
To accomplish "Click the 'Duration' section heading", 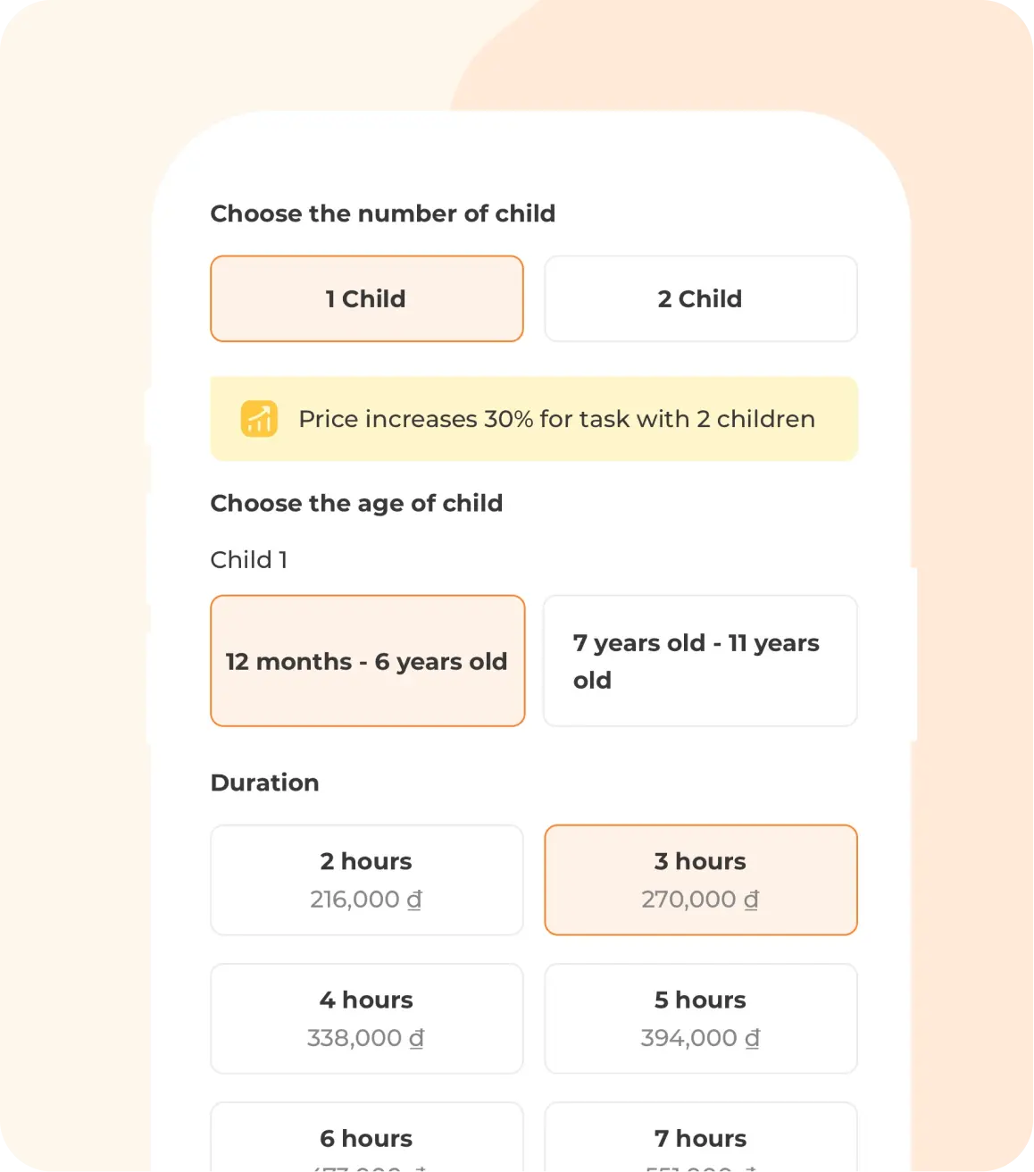I will [264, 783].
